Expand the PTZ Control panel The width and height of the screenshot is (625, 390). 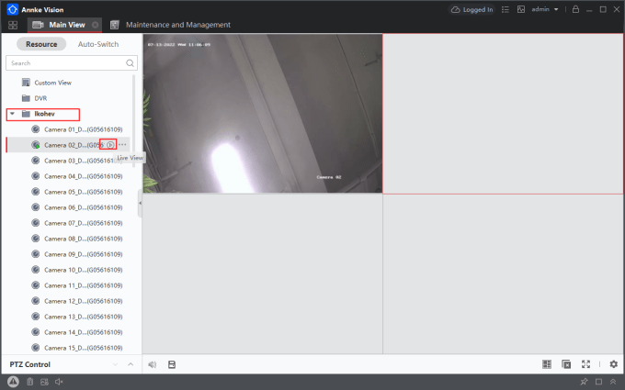pyautogui.click(x=131, y=364)
